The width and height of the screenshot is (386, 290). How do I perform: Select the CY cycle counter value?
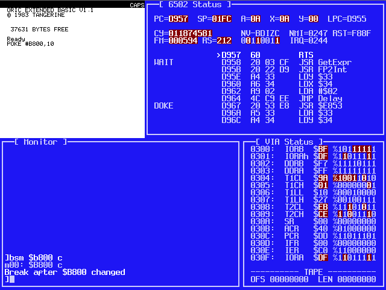[x=190, y=33]
